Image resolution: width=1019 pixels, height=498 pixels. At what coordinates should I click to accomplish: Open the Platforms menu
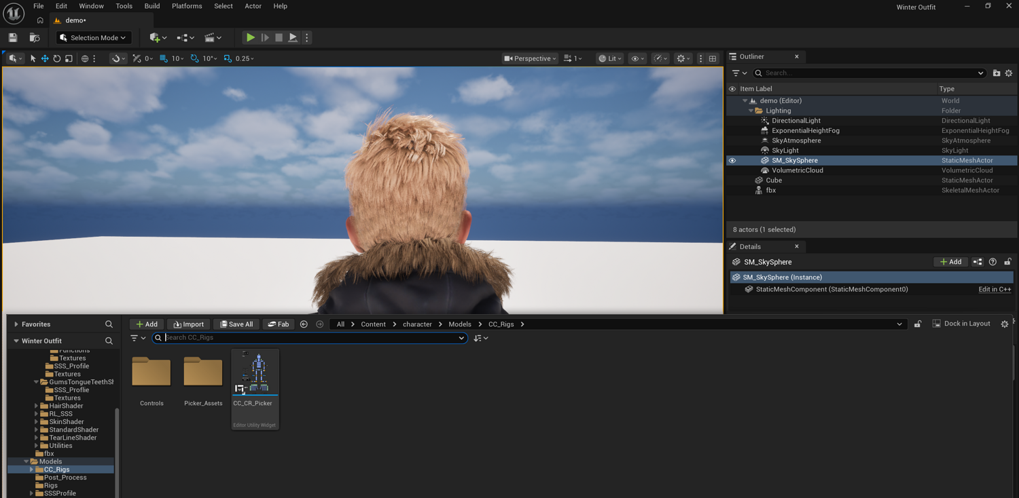187,6
